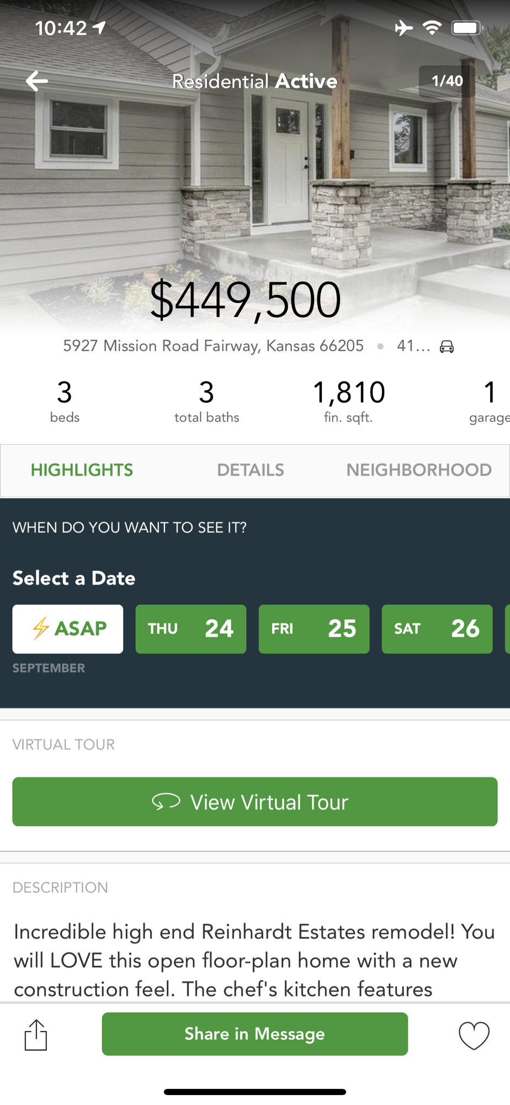The image size is (510, 1105).
Task: Tap the ASAP lightning bolt icon
Action: click(x=41, y=629)
